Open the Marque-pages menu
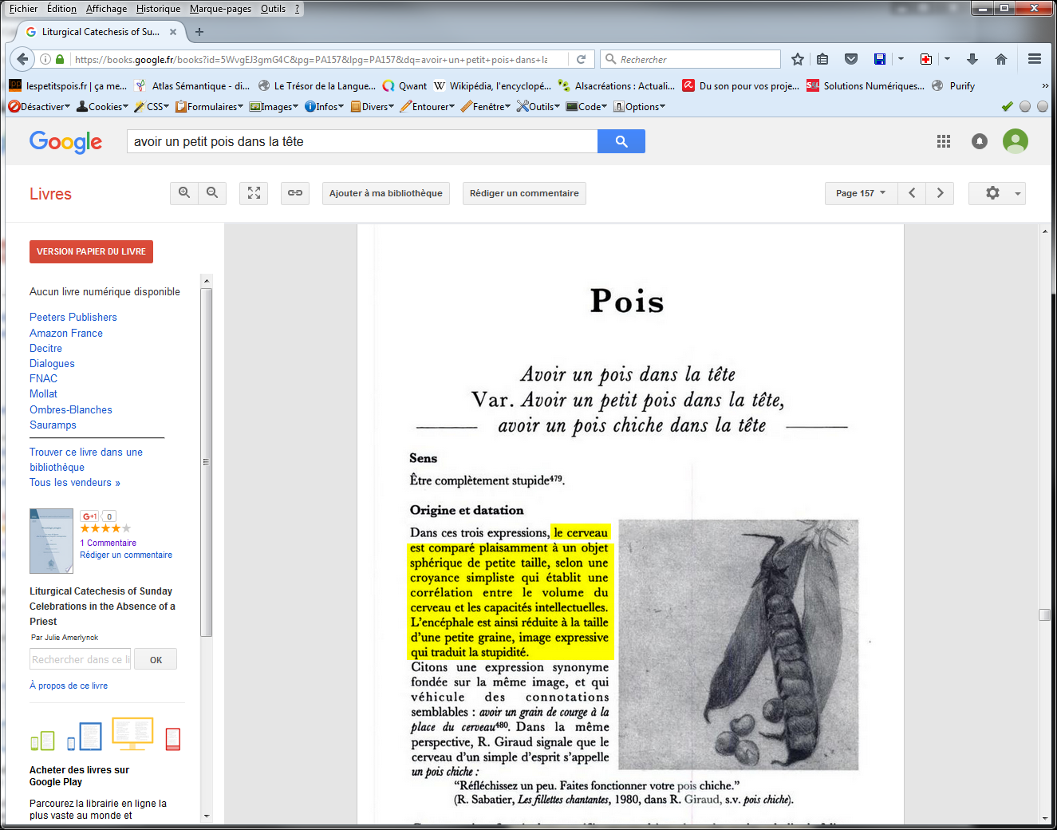 [220, 9]
